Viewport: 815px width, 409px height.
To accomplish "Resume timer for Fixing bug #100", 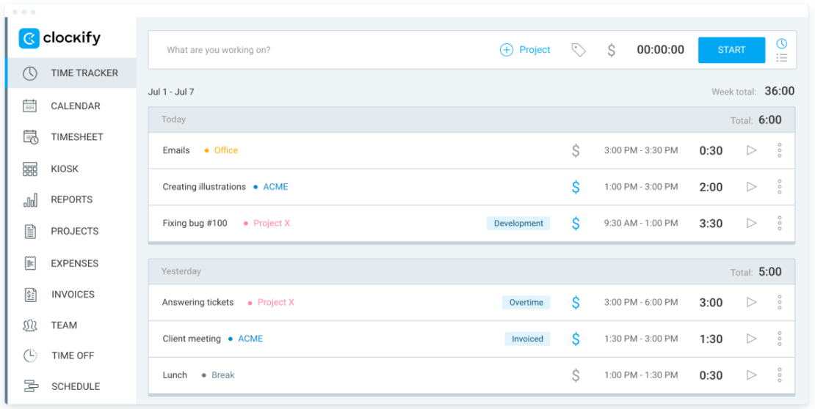I will pos(751,223).
